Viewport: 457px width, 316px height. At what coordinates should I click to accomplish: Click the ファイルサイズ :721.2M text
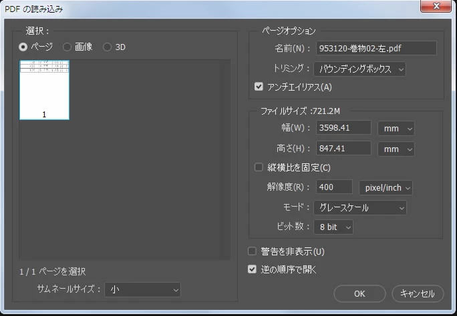pyautogui.click(x=300, y=111)
